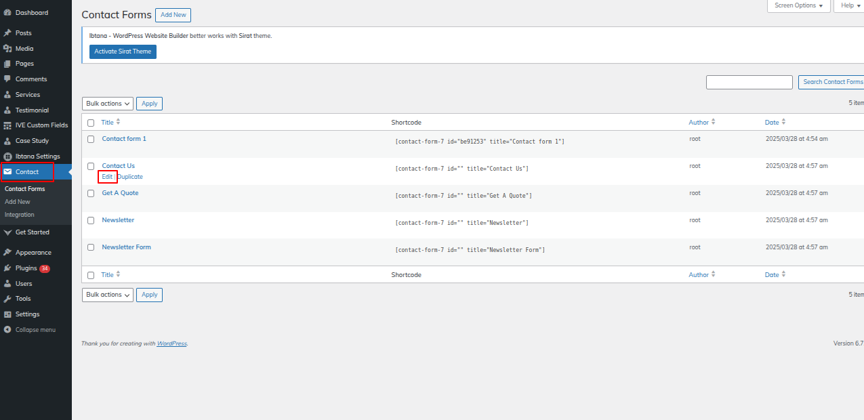Expand the Help dropdown tab
864x420 pixels.
850,5
